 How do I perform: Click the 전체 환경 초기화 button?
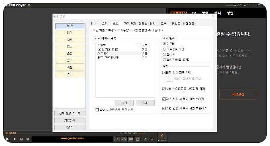tap(70, 113)
